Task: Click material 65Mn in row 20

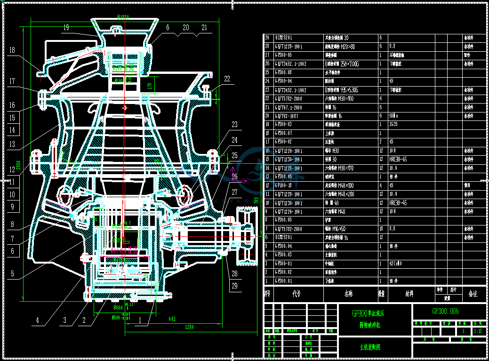Action: coord(394,116)
